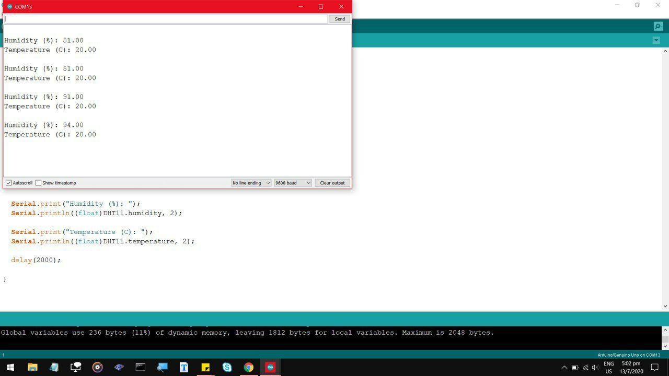Screen dimensions: 669x376
Task: Open Google Chrome from taskbar
Action: click(x=248, y=367)
